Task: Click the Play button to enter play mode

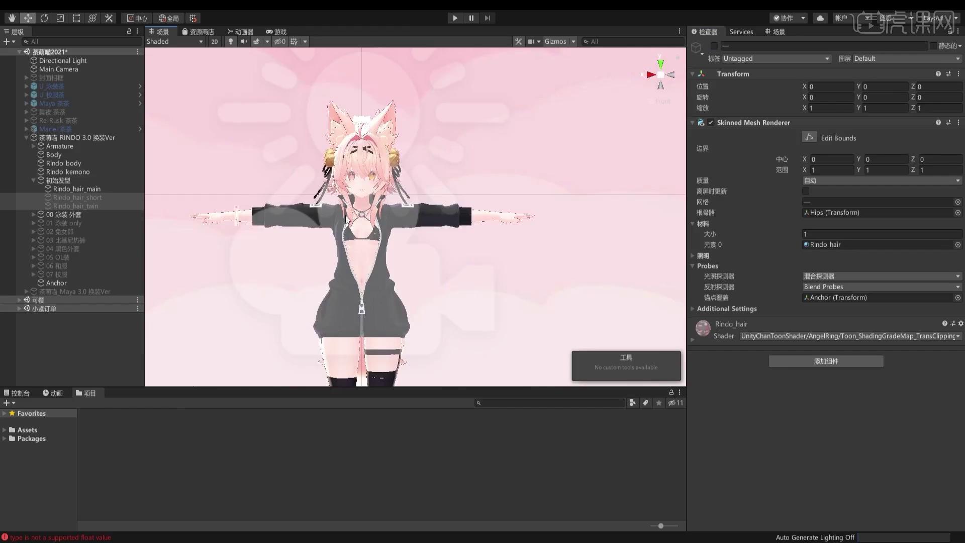Action: pos(455,18)
